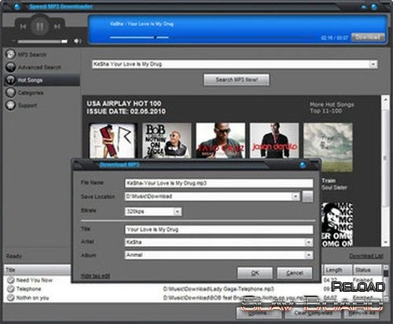The height and width of the screenshot is (324, 393).
Task: Click the hot songs scrollbar up arrow
Action: point(385,100)
